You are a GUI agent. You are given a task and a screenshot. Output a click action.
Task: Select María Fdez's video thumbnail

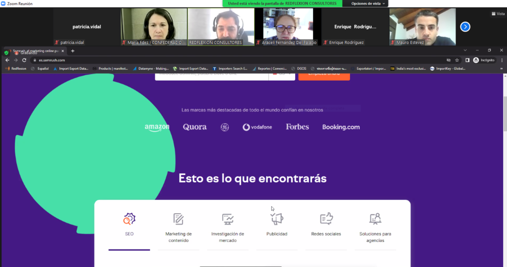[x=154, y=27]
